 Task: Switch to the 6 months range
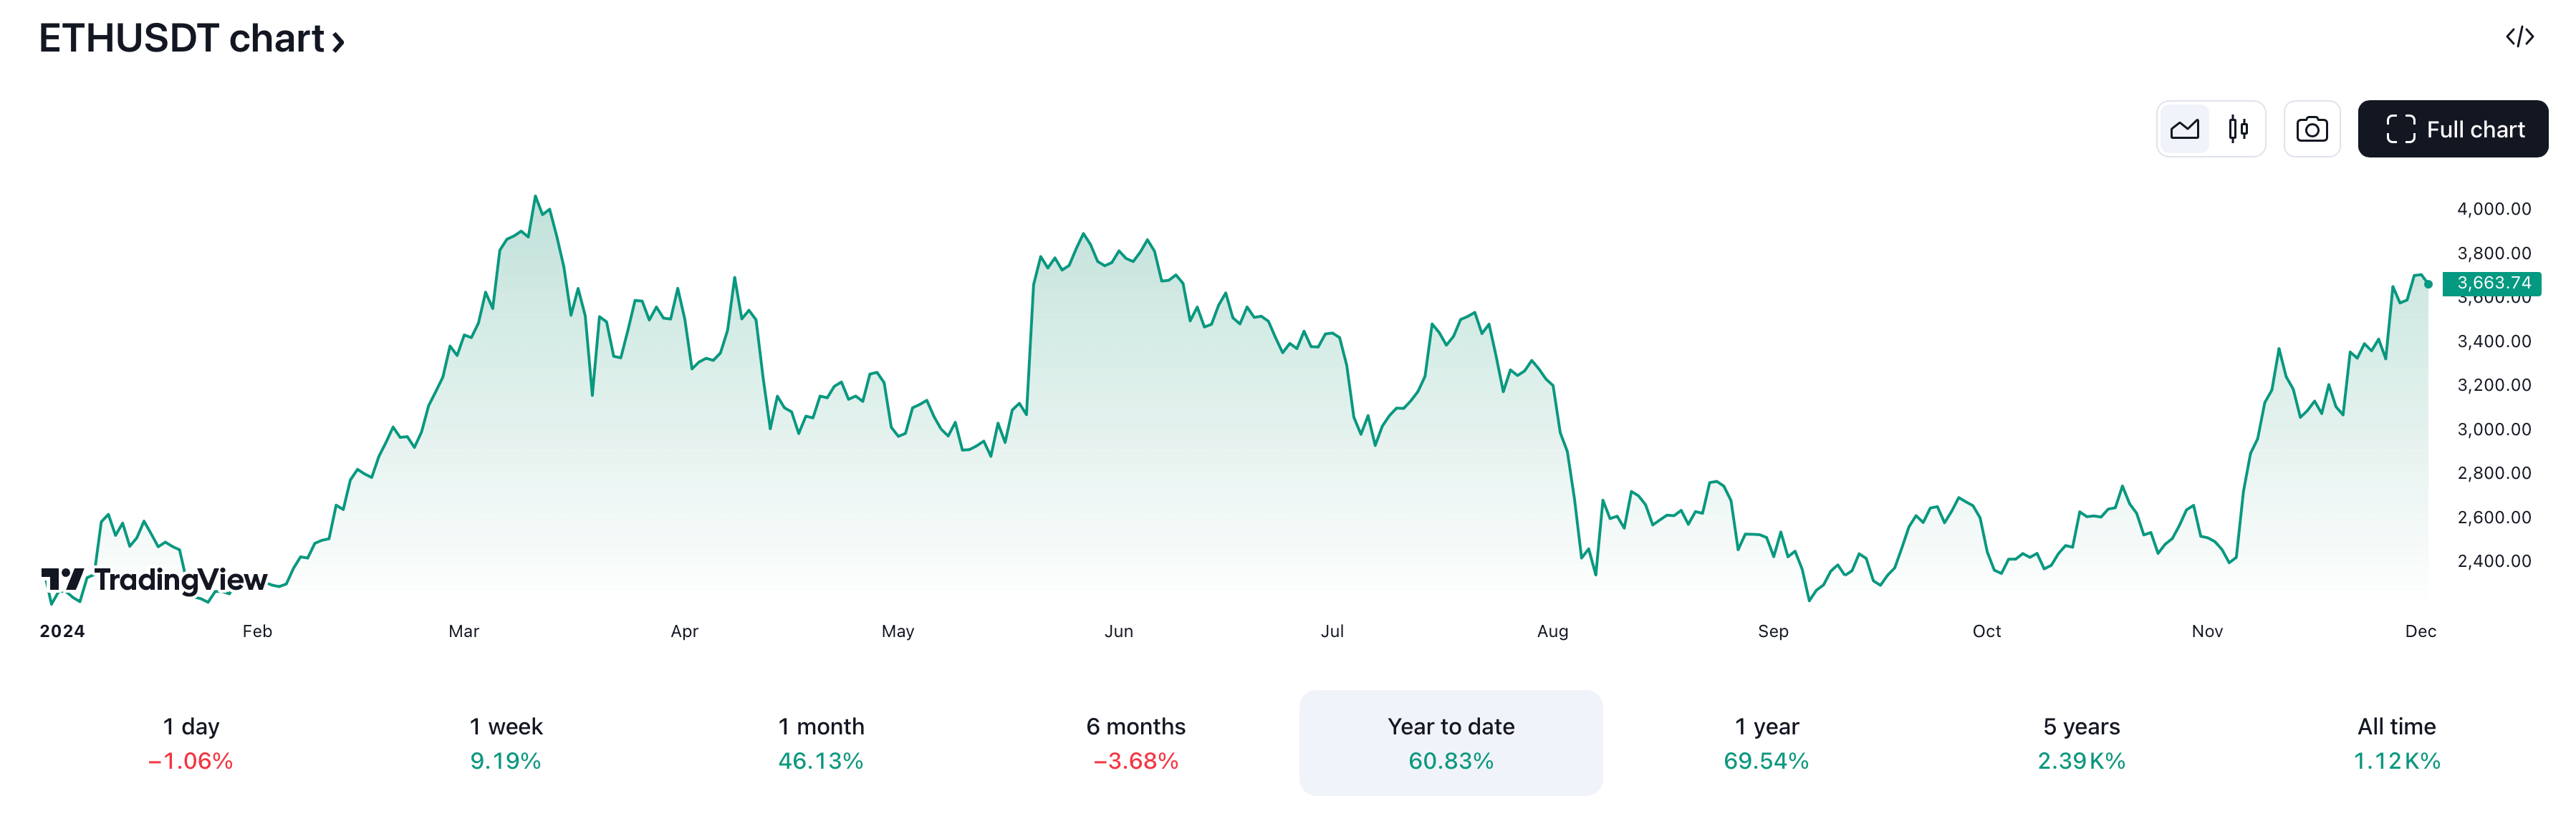click(x=1136, y=742)
